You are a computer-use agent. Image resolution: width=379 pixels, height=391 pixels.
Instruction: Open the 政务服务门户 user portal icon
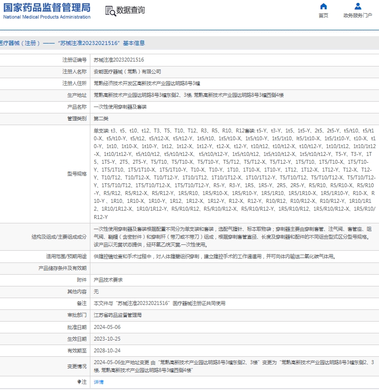(x=358, y=6)
